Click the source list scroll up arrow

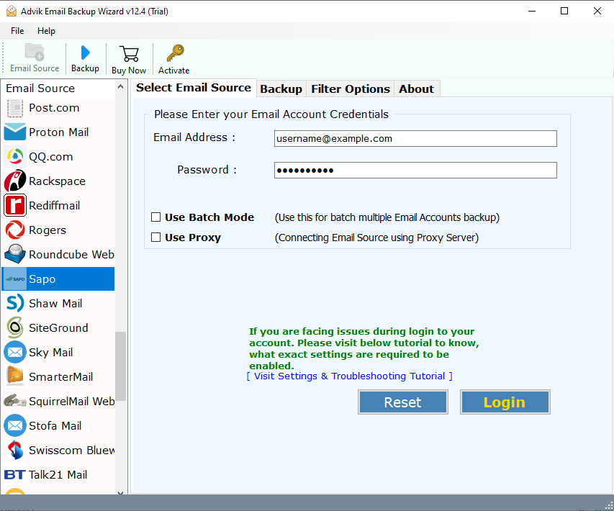pos(121,87)
